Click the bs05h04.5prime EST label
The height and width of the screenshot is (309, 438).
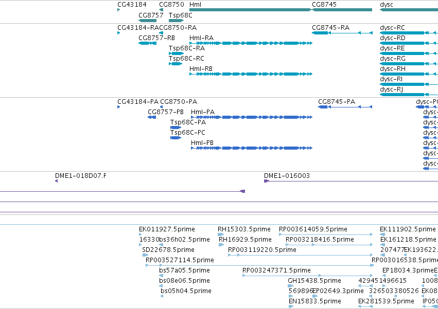pyautogui.click(x=186, y=292)
